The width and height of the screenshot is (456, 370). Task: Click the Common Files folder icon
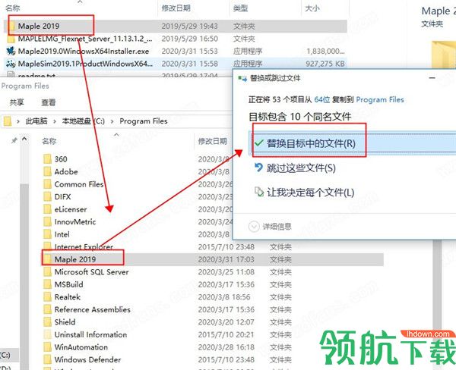point(47,184)
